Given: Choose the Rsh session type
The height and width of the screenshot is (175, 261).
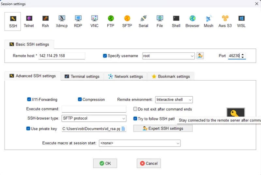Looking at the screenshot, I should [x=45, y=22].
